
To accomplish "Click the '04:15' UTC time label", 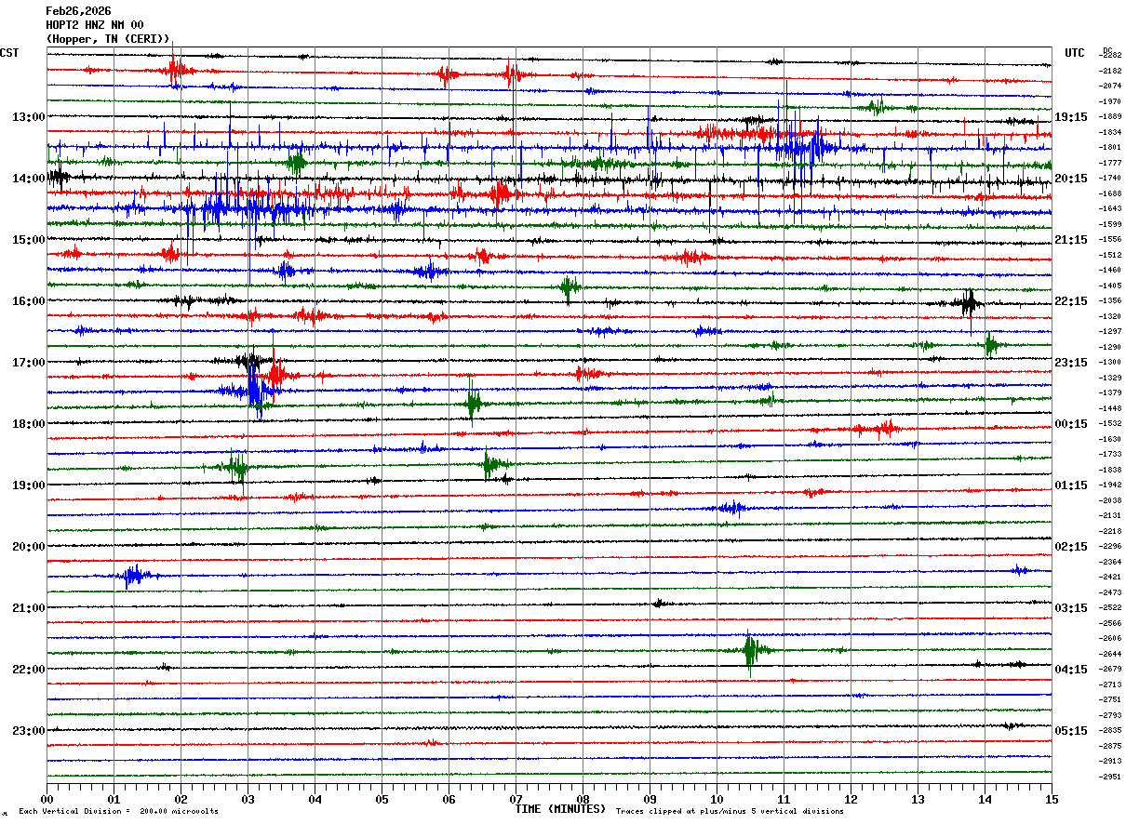I will pyautogui.click(x=1071, y=670).
